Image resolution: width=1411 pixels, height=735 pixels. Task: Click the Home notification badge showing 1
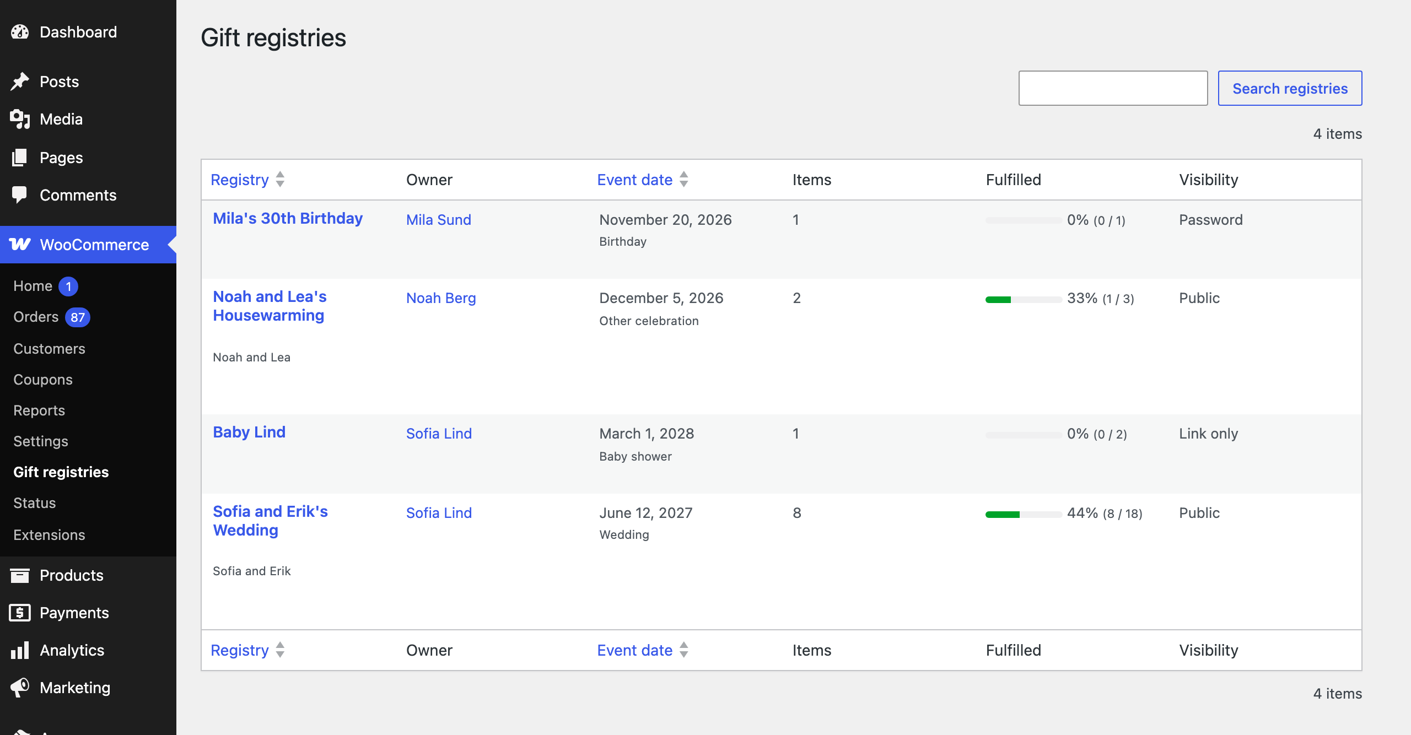click(68, 287)
